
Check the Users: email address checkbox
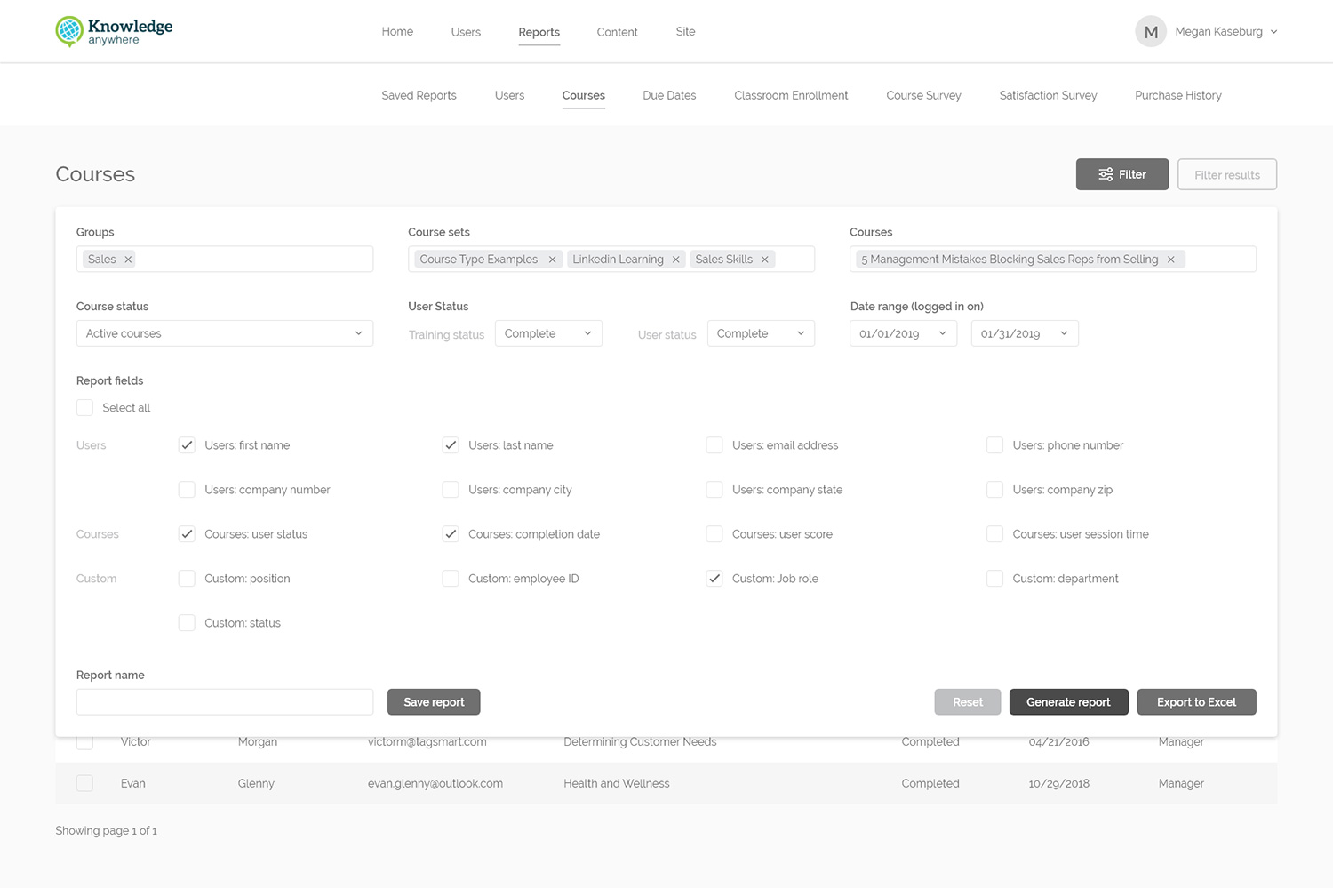tap(714, 444)
